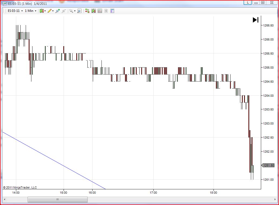Click the 1263.50 price axis label
The image size is (279, 205).
268,109
